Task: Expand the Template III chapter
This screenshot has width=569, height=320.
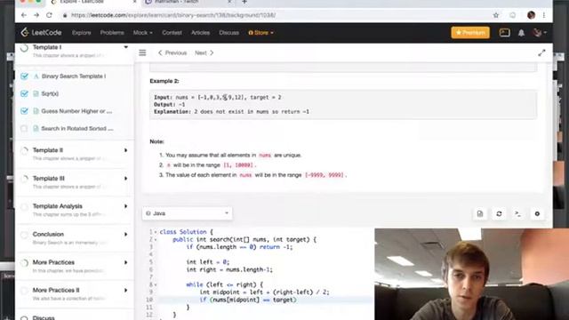Action: point(126,179)
